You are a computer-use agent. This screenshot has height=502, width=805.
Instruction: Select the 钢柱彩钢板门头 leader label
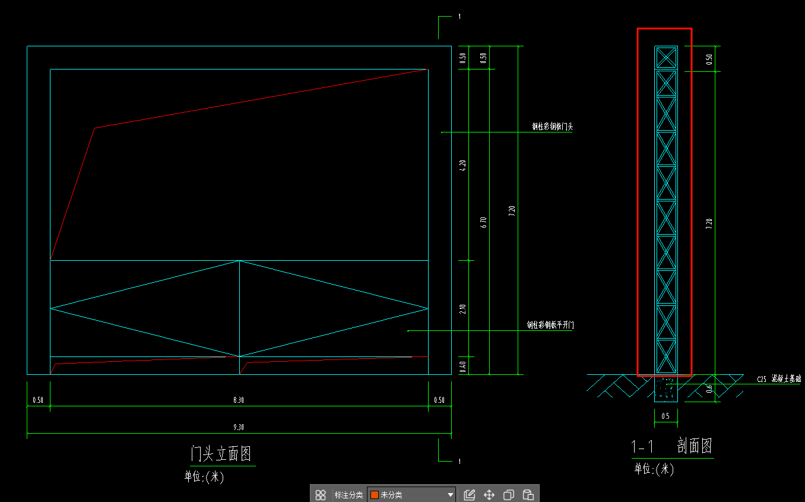tap(552, 127)
